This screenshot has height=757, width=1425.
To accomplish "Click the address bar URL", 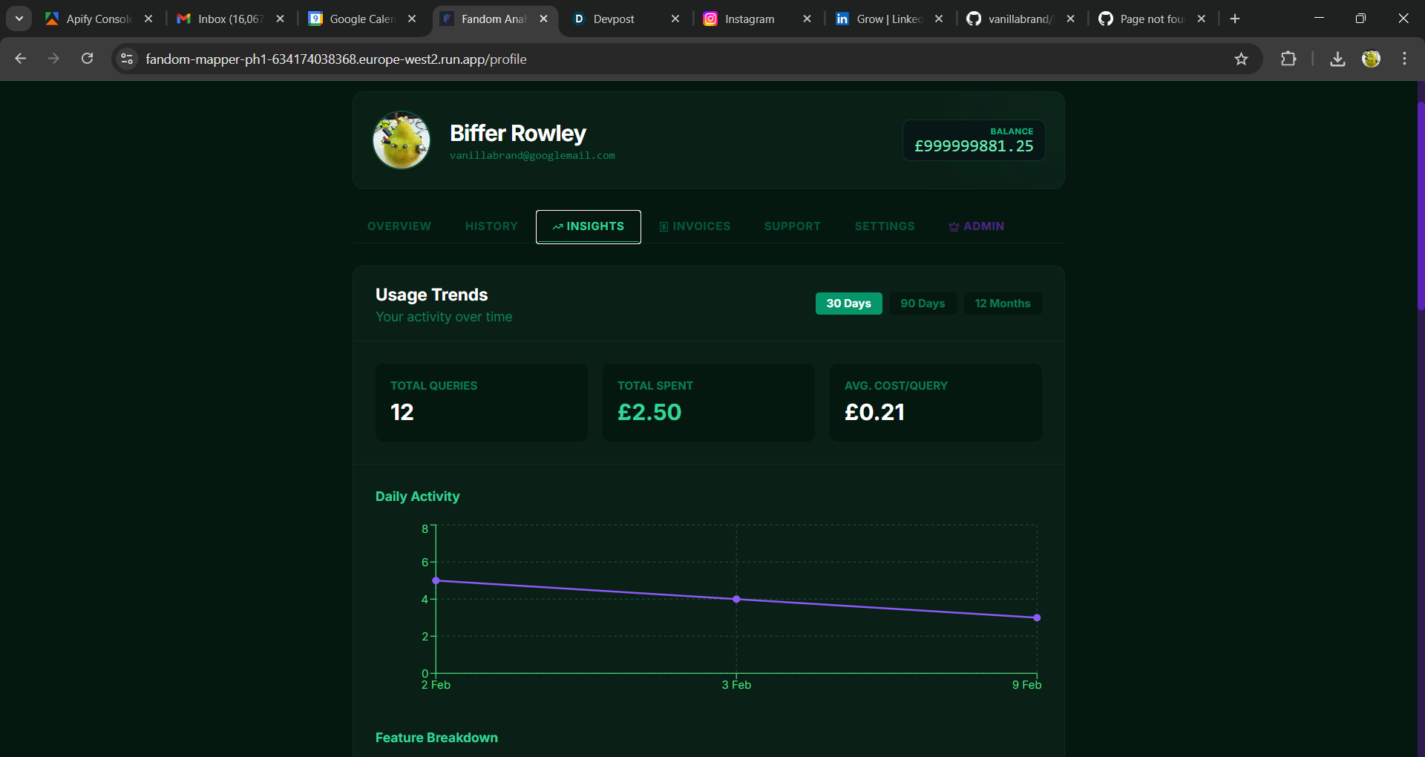I will [335, 59].
